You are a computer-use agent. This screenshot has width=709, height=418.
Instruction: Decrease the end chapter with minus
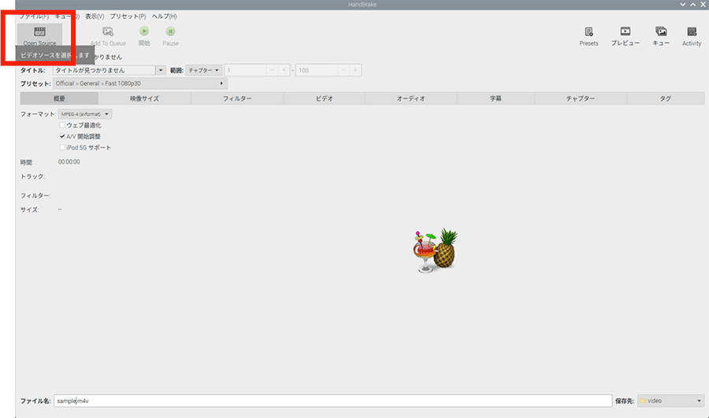point(343,71)
